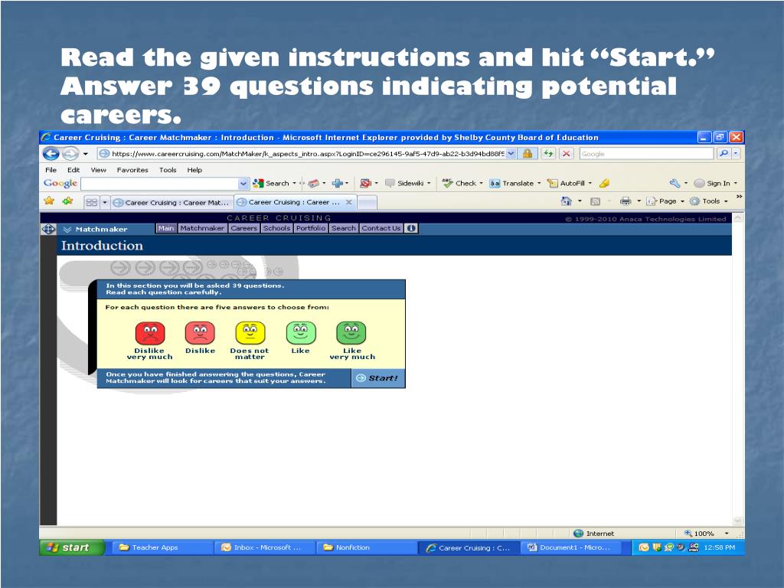Click the AutoFill toolbar button
Viewport: 784px width, 588px height.
(x=569, y=183)
